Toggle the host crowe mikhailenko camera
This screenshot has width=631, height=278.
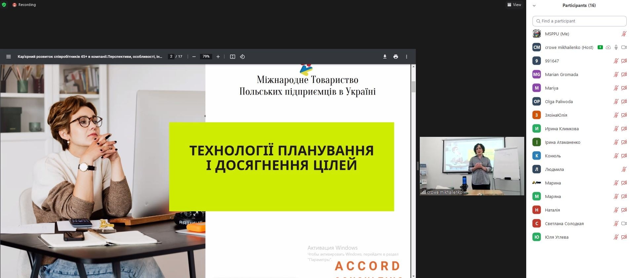coord(624,48)
